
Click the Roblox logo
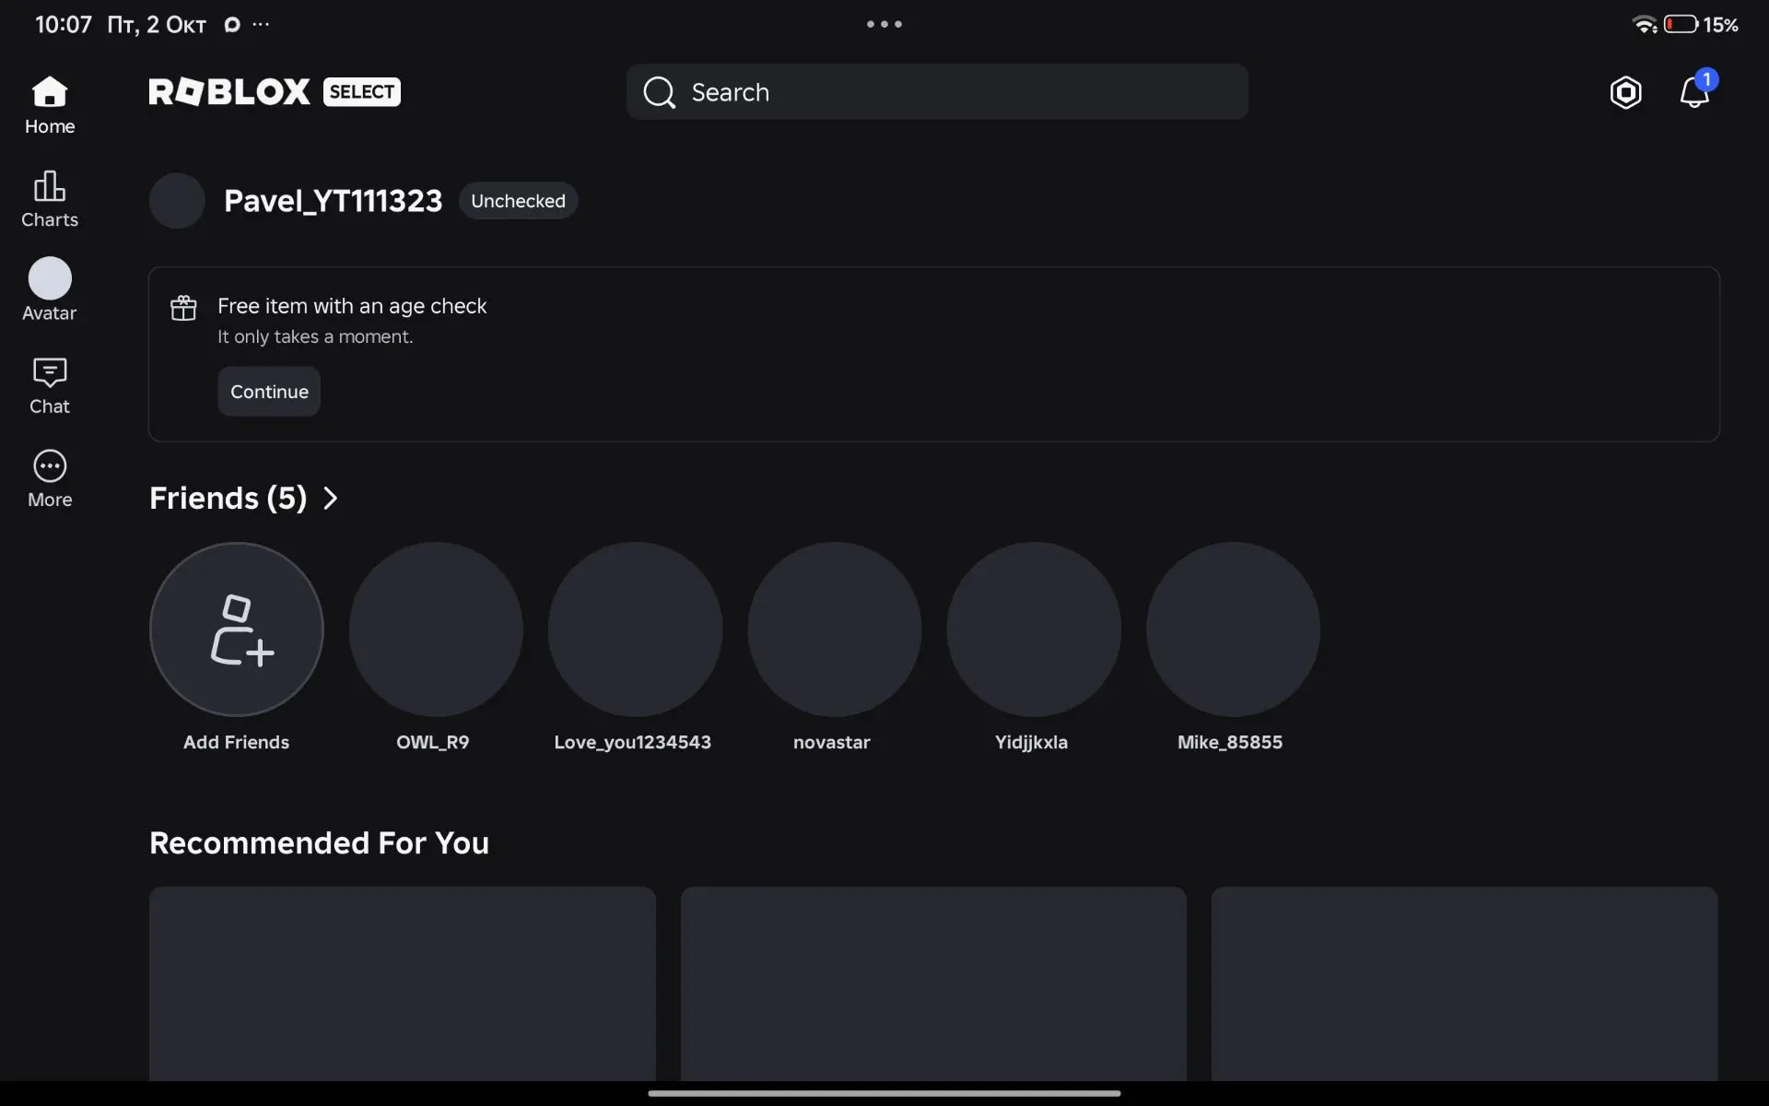tap(229, 91)
